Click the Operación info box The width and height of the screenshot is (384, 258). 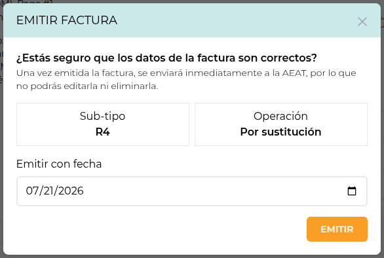pos(281,124)
